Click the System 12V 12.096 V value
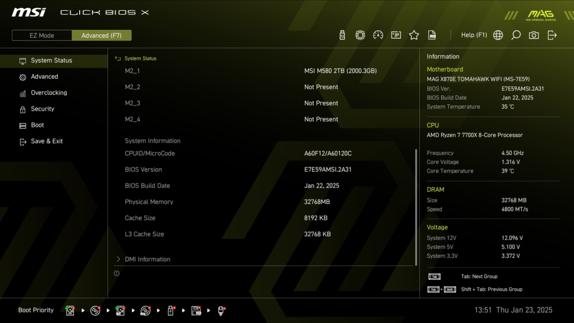The width and height of the screenshot is (574, 323). pyautogui.click(x=512, y=238)
